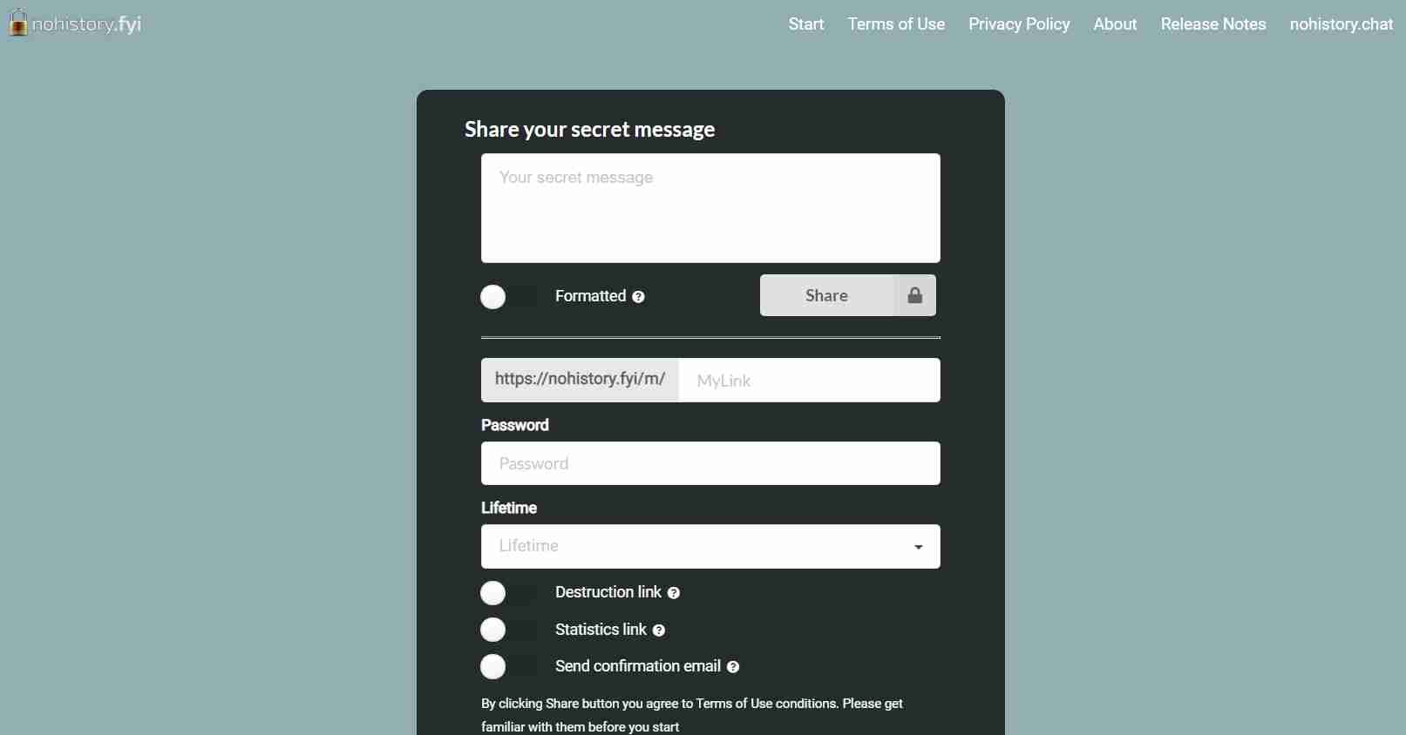
Task: Open help icon next to Destruction link
Action: tap(674, 593)
